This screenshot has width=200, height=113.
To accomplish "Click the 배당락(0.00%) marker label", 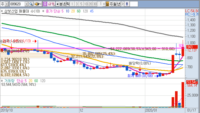I will click(140, 63).
